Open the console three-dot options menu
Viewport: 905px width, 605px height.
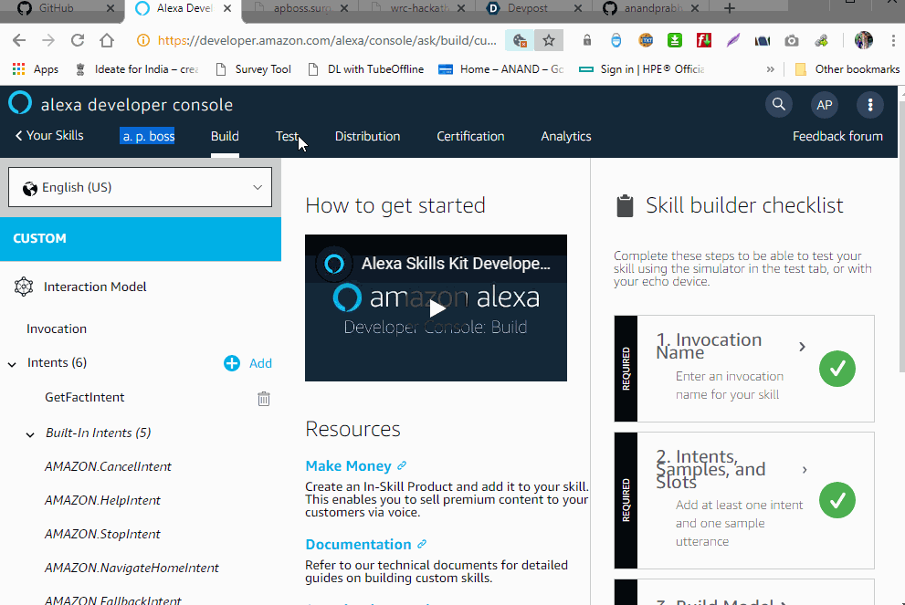click(869, 105)
